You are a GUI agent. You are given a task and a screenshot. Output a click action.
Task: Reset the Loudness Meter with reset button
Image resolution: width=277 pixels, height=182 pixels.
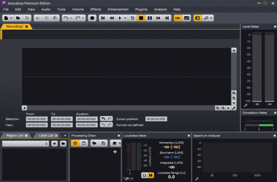[x=144, y=175]
